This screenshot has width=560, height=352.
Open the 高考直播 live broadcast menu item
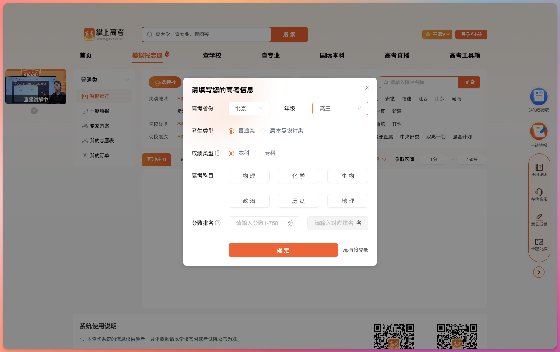tap(397, 55)
